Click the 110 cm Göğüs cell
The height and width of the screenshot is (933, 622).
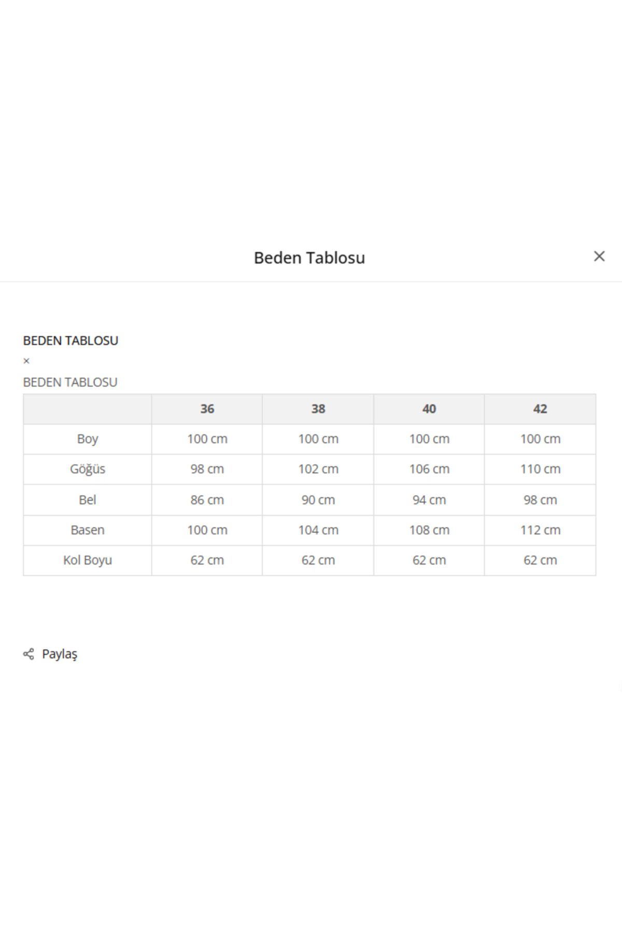coord(540,469)
